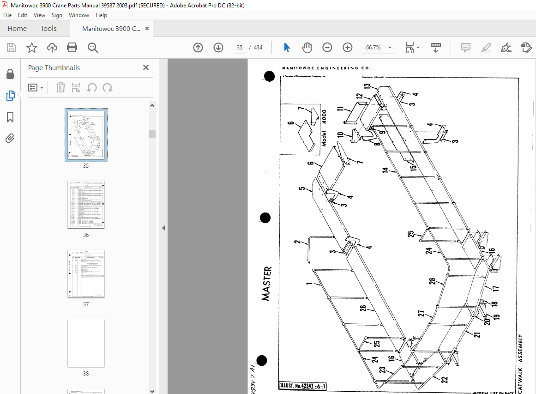Print the document using printer icon
This screenshot has height=394, width=536.
click(x=72, y=48)
